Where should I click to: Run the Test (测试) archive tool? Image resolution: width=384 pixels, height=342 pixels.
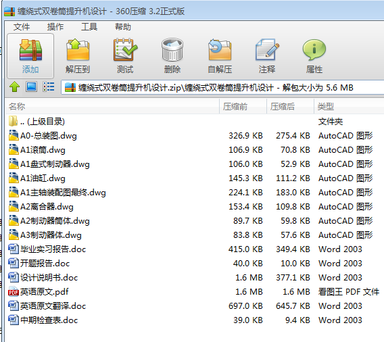pyautogui.click(x=125, y=50)
